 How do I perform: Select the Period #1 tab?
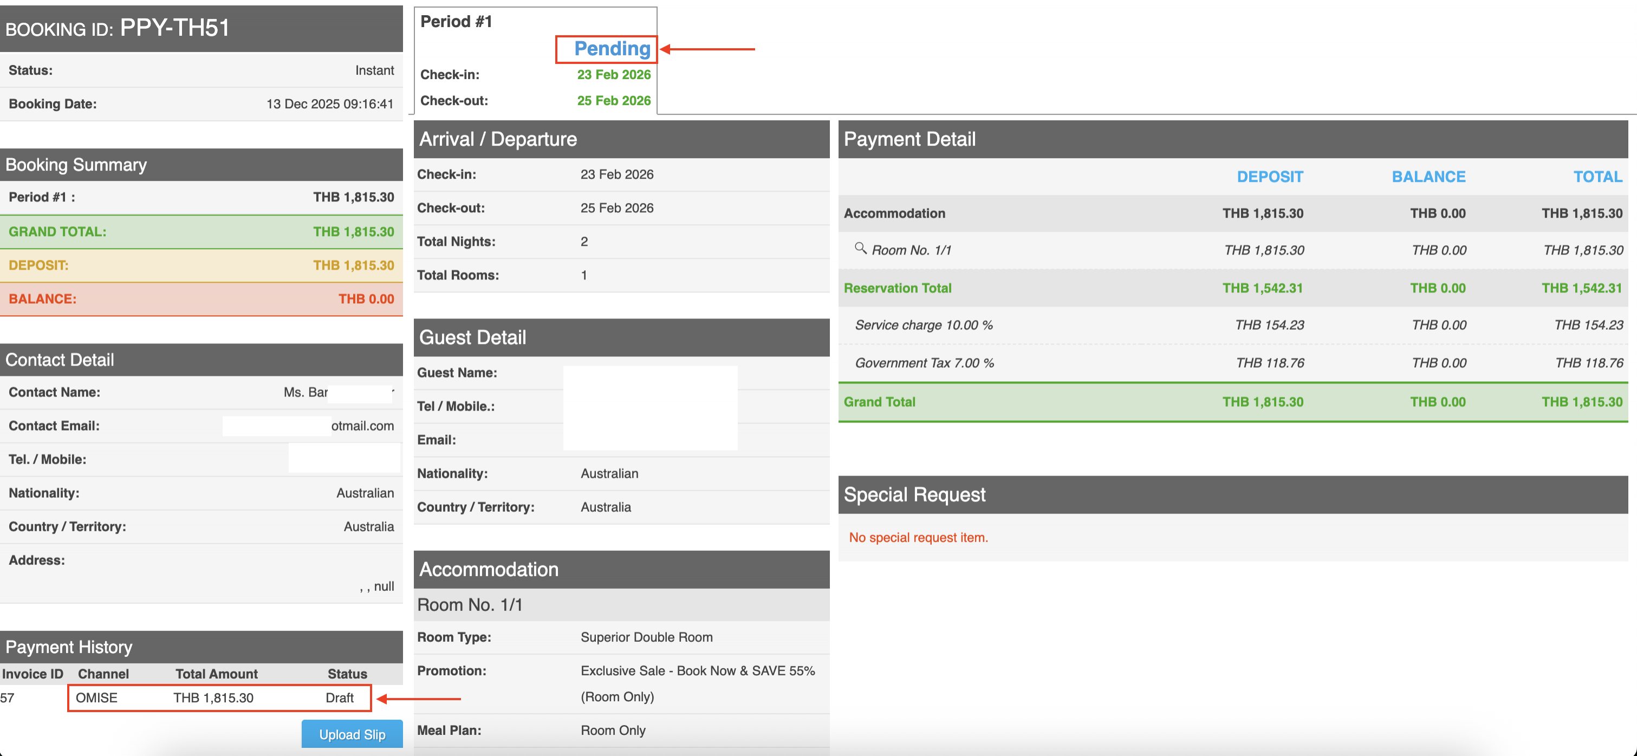pyautogui.click(x=456, y=22)
